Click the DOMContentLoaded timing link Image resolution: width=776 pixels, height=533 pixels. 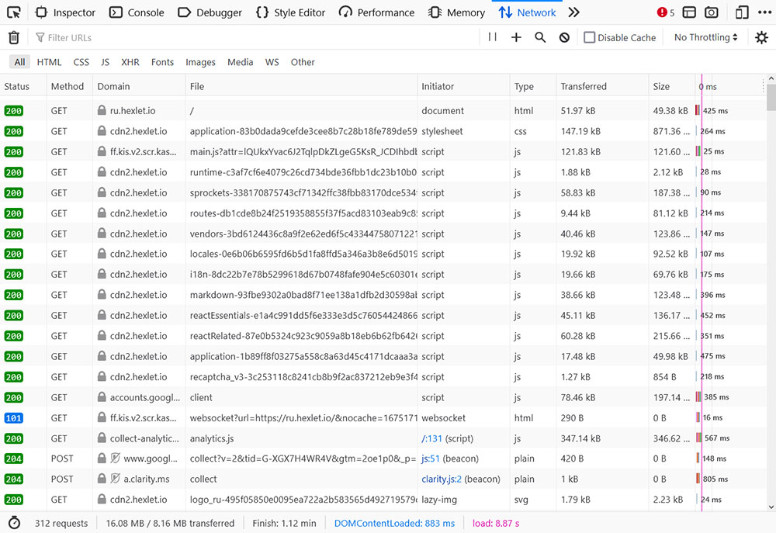[393, 523]
